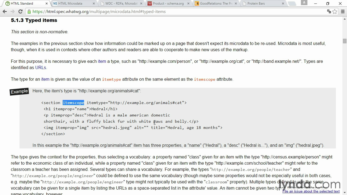
Task: Switch to the Protein Bars tab
Action: tap(263, 4)
